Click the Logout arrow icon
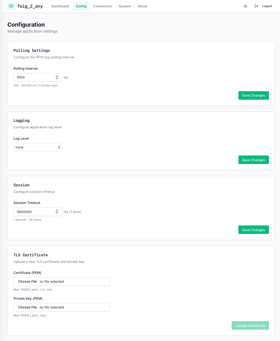280x341 pixels. (257, 6)
